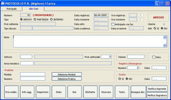Click Verifica Impronte button
This screenshot has width=171, height=100.
point(157,89)
